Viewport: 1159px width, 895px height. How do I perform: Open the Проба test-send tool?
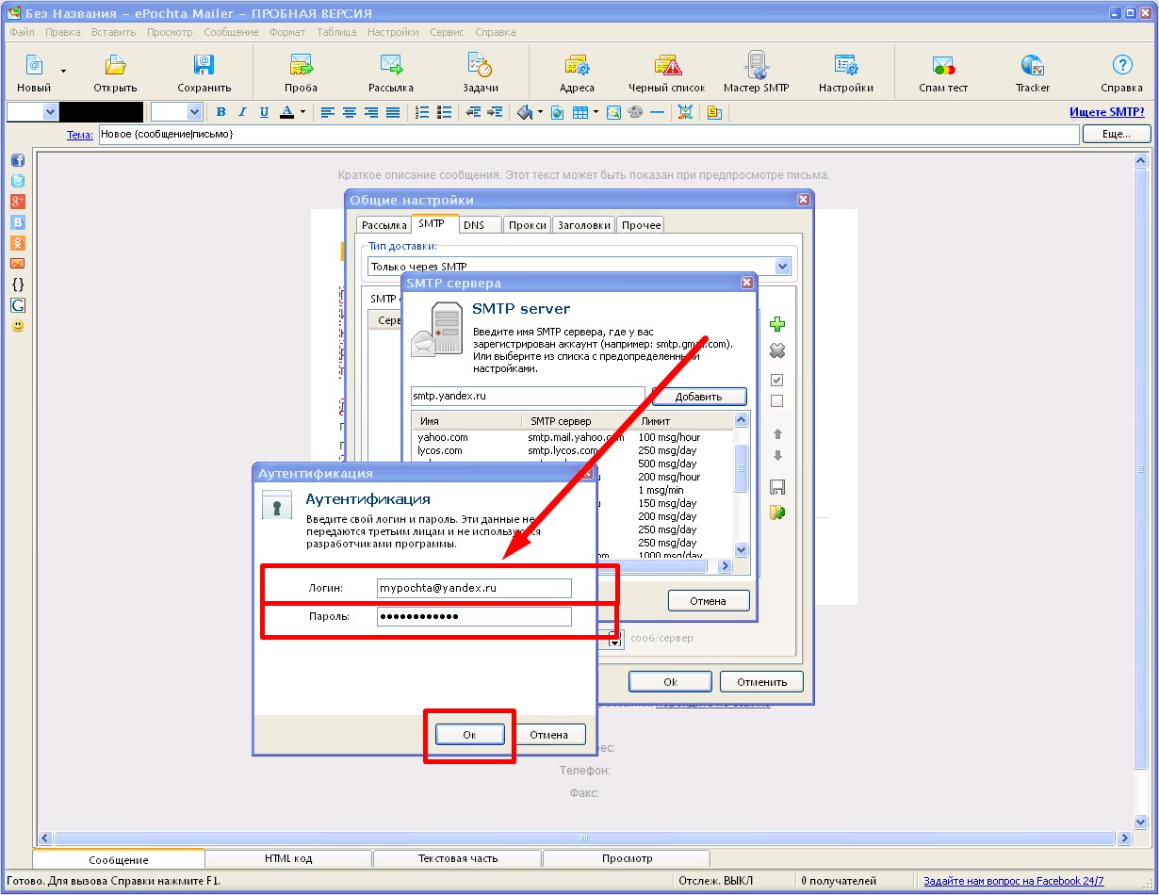[301, 73]
